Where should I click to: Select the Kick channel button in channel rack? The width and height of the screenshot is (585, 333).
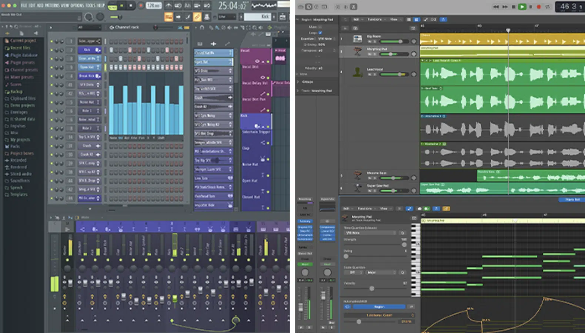(x=89, y=50)
